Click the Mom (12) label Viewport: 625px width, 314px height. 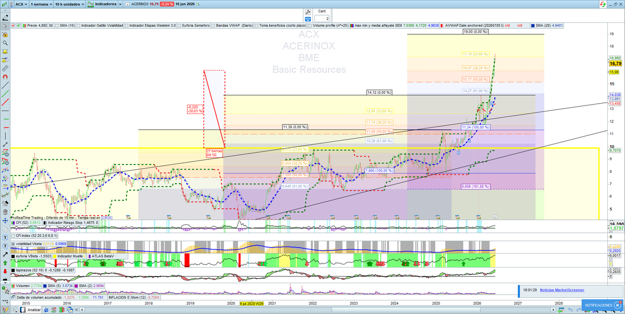click(139, 297)
